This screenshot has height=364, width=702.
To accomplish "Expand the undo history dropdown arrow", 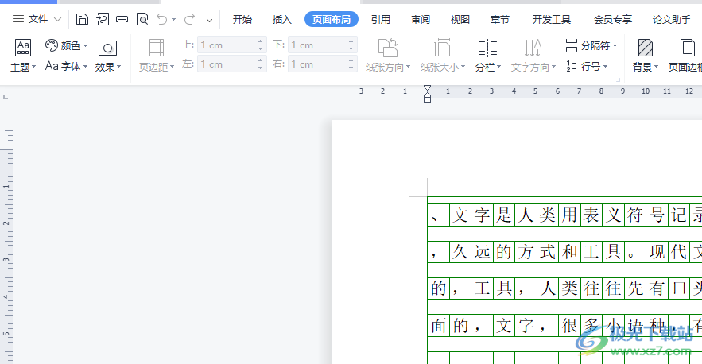I will (173, 20).
